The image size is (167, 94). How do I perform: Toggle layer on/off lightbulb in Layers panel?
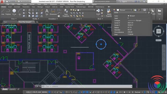(x=71, y=10)
